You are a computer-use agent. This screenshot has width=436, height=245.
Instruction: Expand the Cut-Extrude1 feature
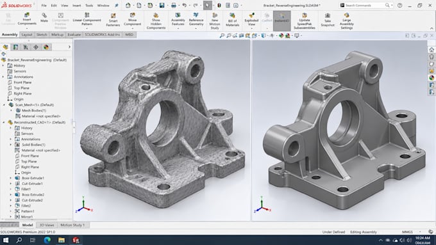click(x=11, y=184)
